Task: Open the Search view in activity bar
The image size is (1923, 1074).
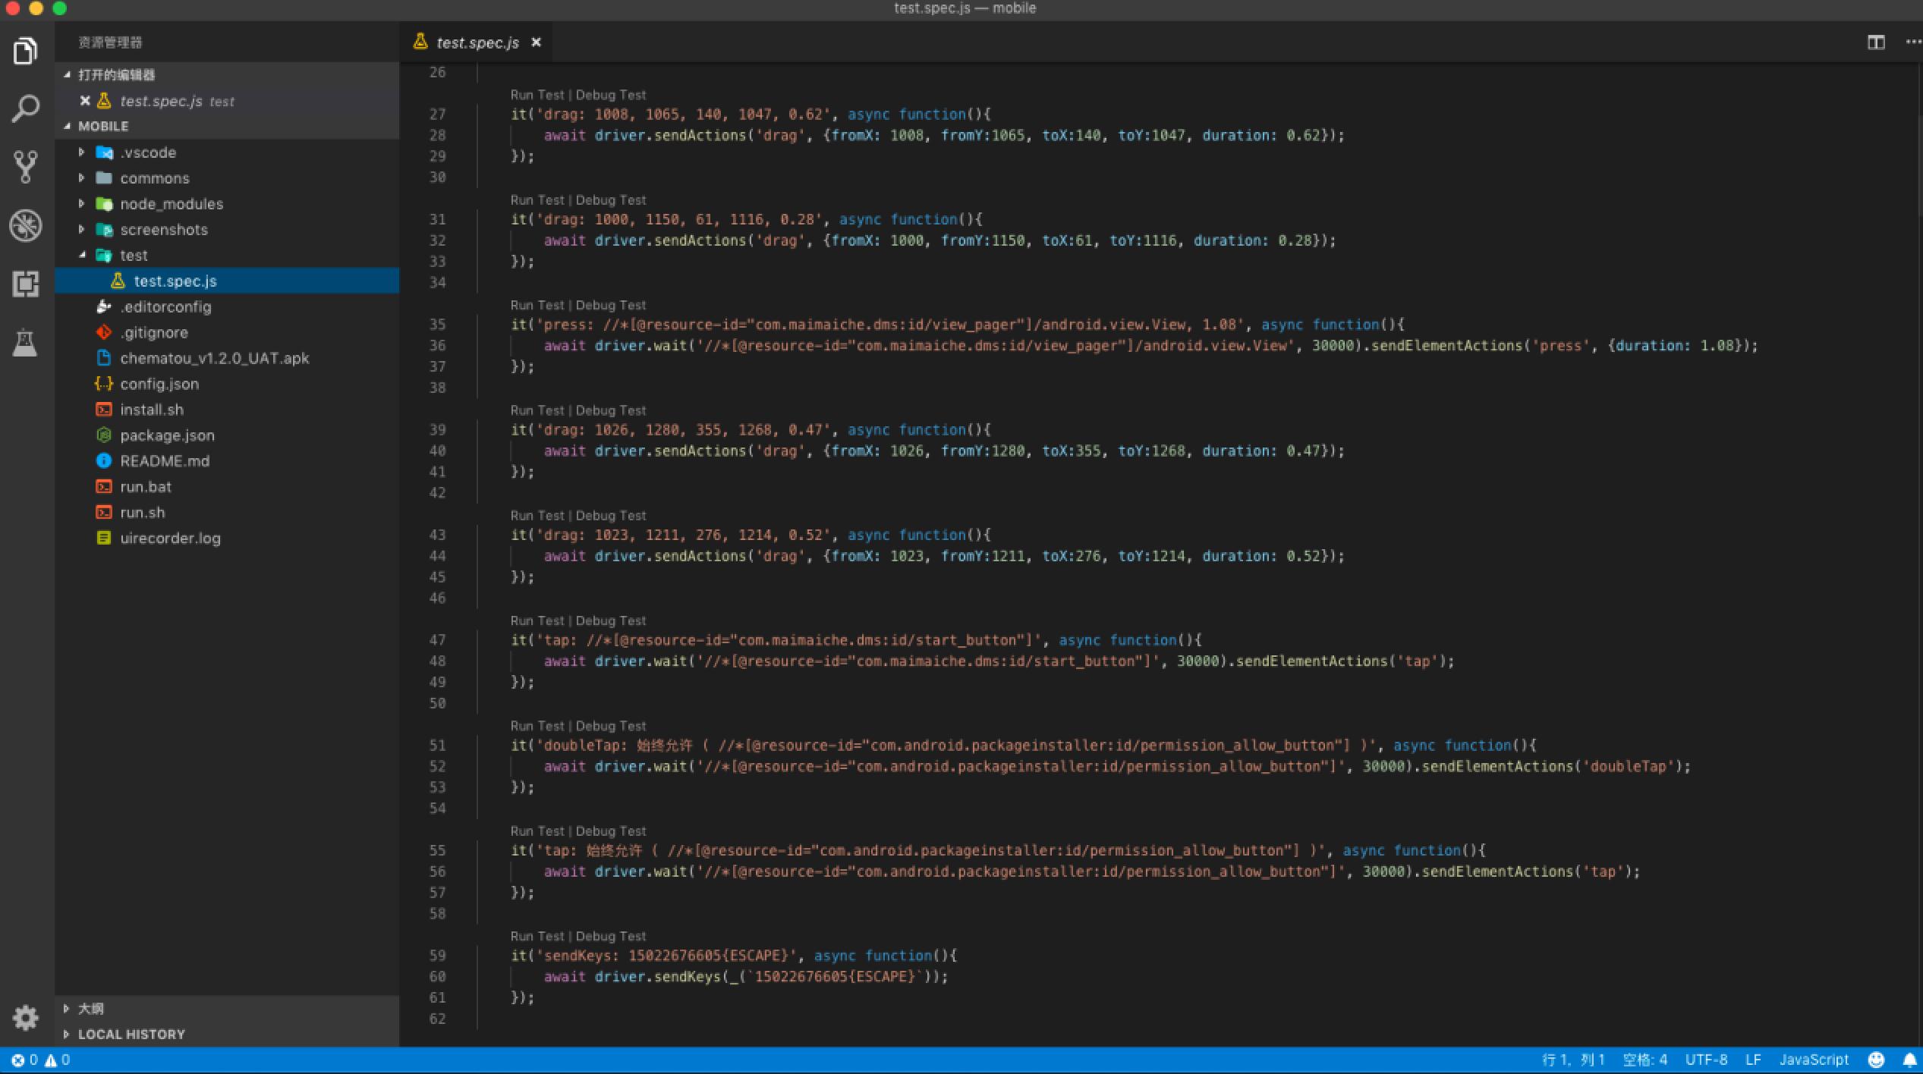Action: (26, 108)
